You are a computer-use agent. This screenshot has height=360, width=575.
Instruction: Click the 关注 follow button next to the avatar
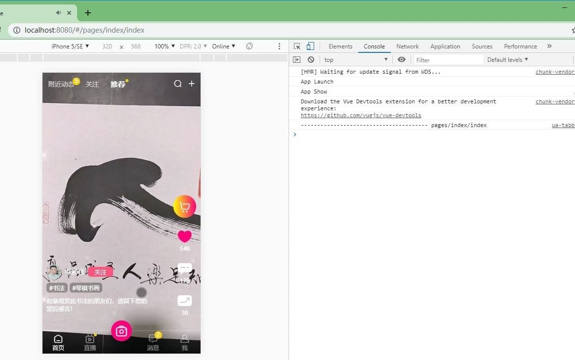tap(101, 272)
